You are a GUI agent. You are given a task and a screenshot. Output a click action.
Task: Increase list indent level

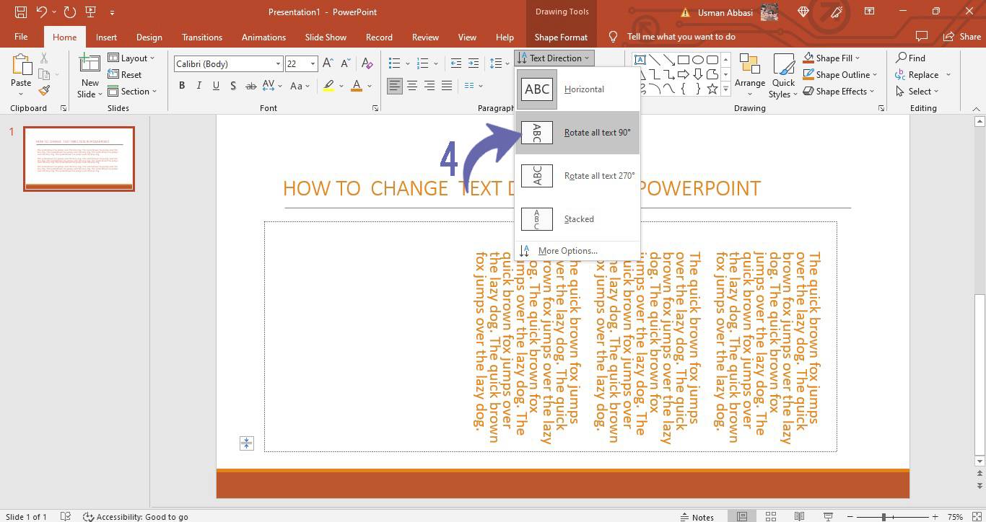[474, 63]
